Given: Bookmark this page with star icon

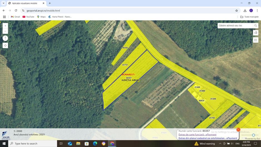Looking at the screenshot, I should (x=237, y=11).
